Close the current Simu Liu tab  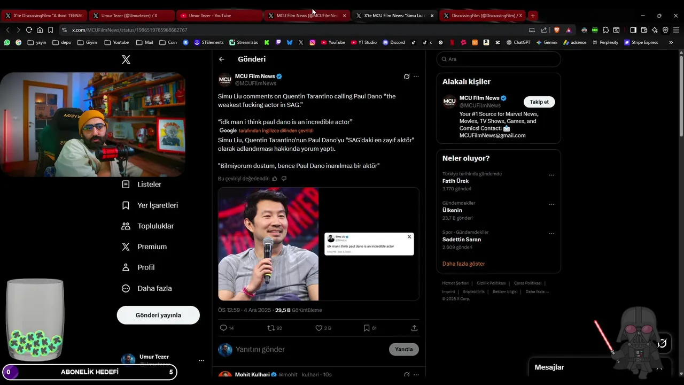click(x=432, y=16)
